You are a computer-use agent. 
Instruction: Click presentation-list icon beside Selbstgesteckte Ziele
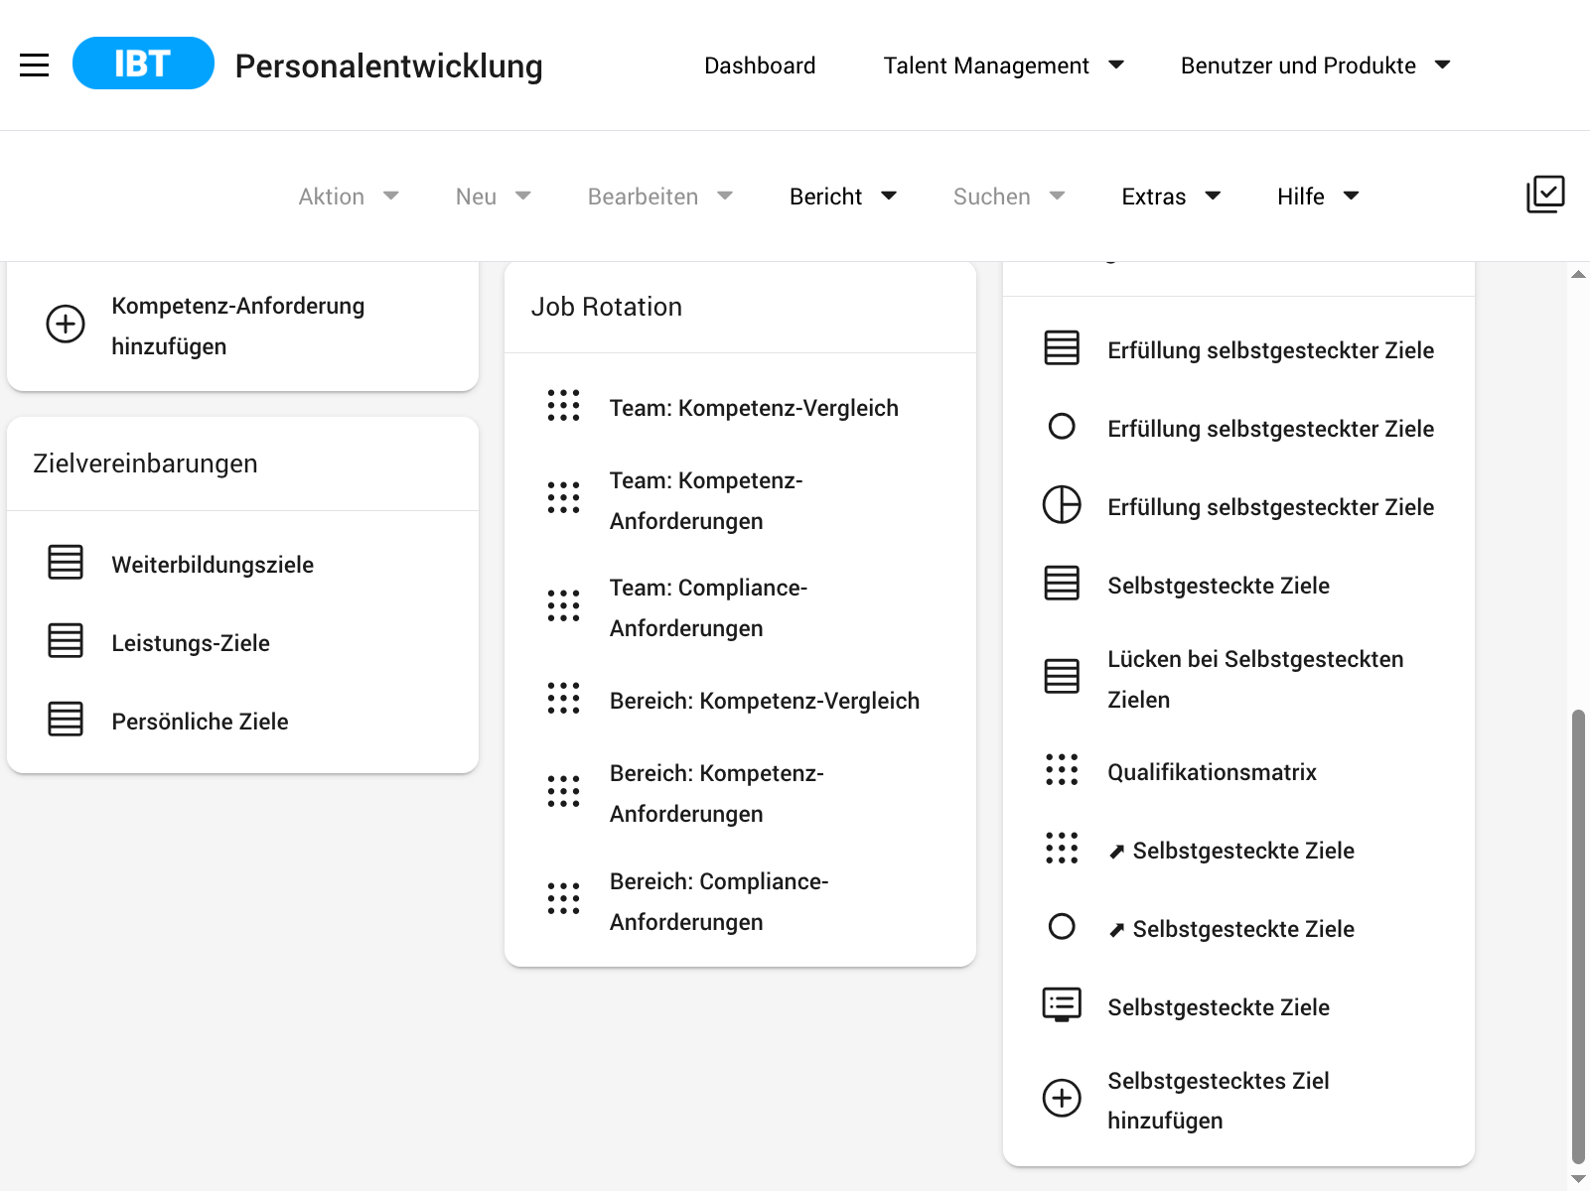point(1062,1005)
